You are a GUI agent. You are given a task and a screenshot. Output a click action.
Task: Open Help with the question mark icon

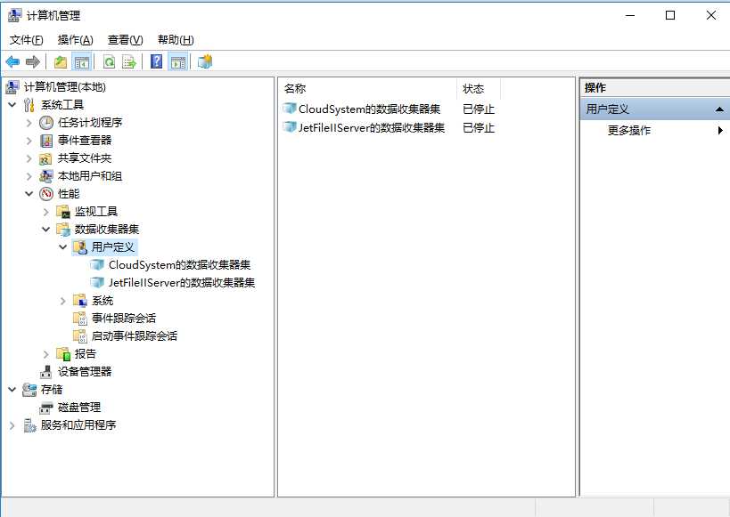coord(157,61)
